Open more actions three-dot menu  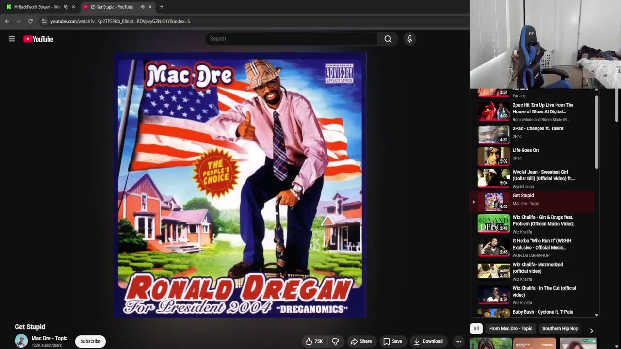pos(458,341)
